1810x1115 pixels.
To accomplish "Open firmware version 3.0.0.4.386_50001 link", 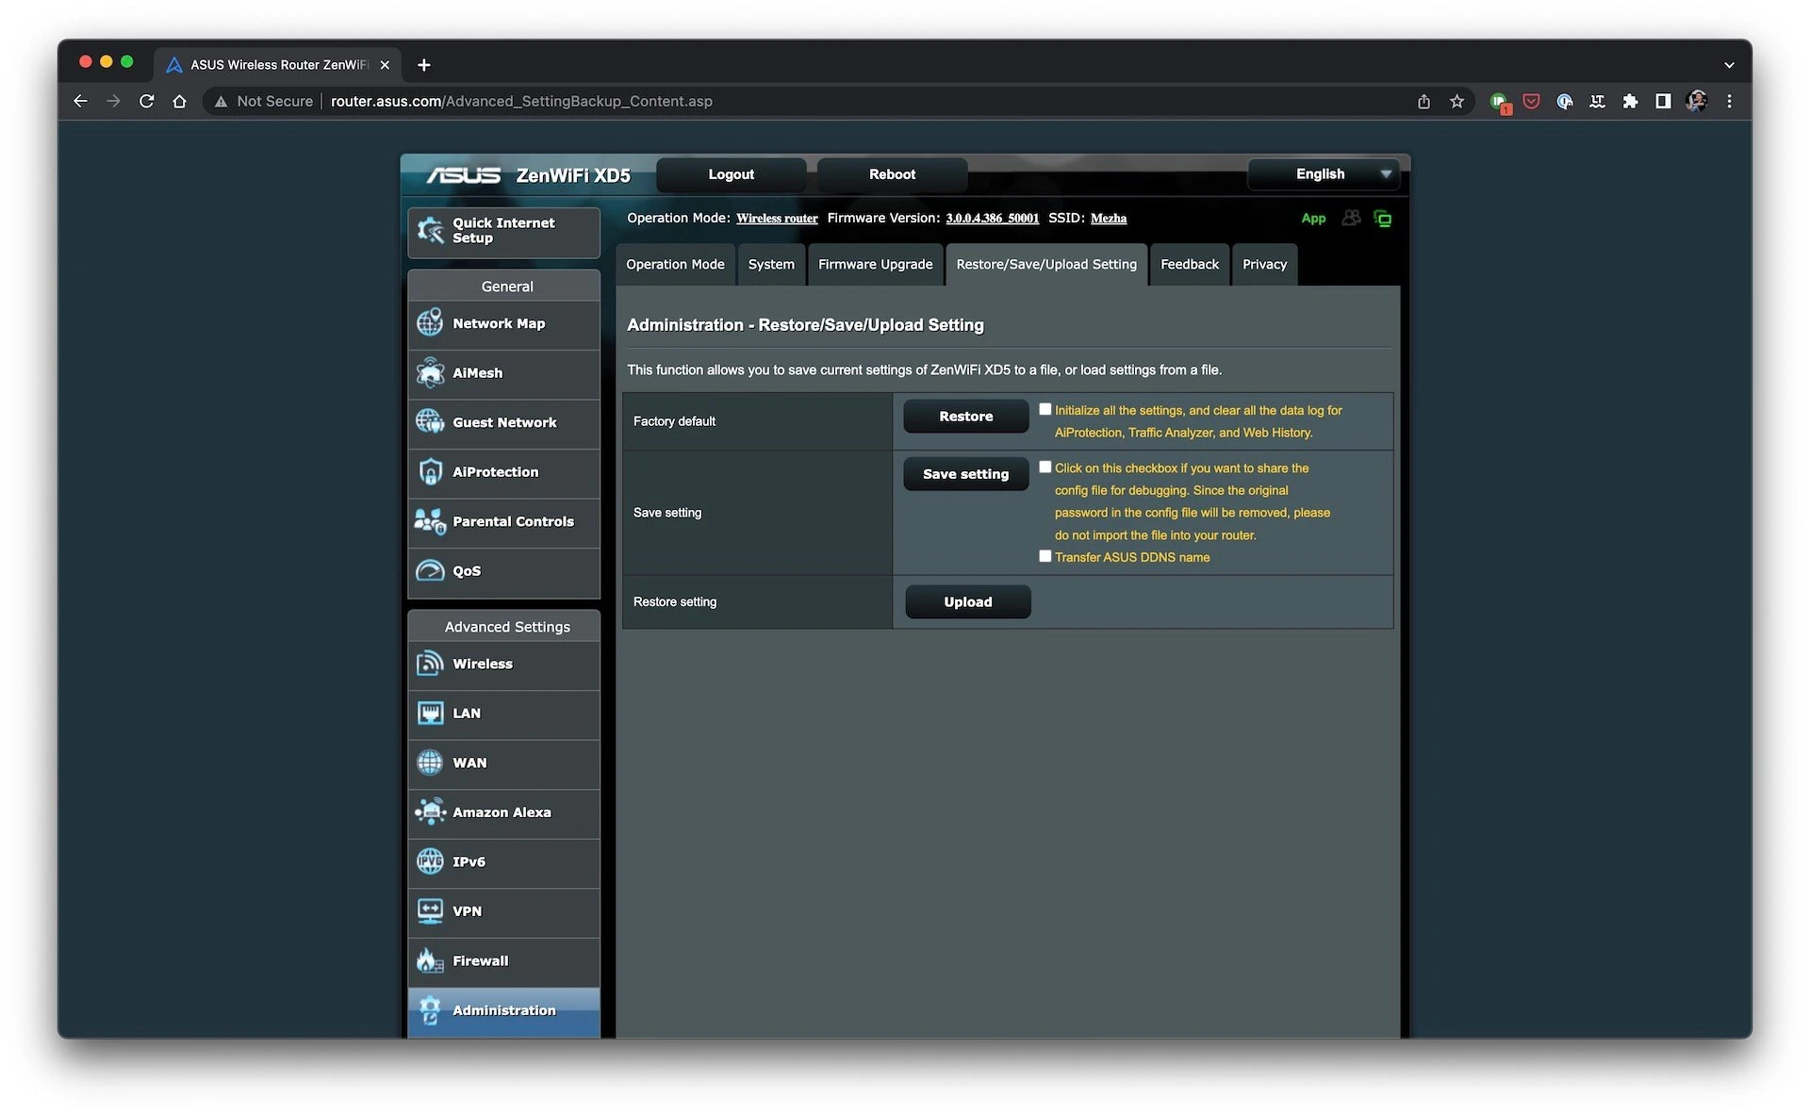I will click(992, 219).
